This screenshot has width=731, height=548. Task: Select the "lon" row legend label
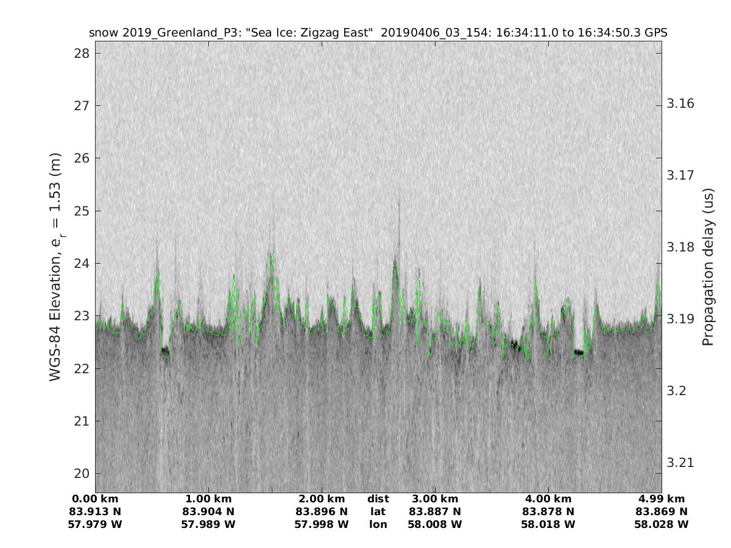click(x=378, y=524)
